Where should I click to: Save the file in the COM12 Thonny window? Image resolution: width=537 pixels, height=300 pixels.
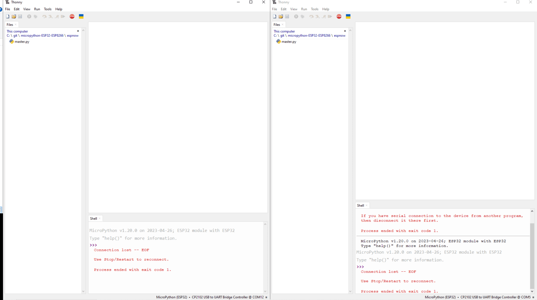20,16
